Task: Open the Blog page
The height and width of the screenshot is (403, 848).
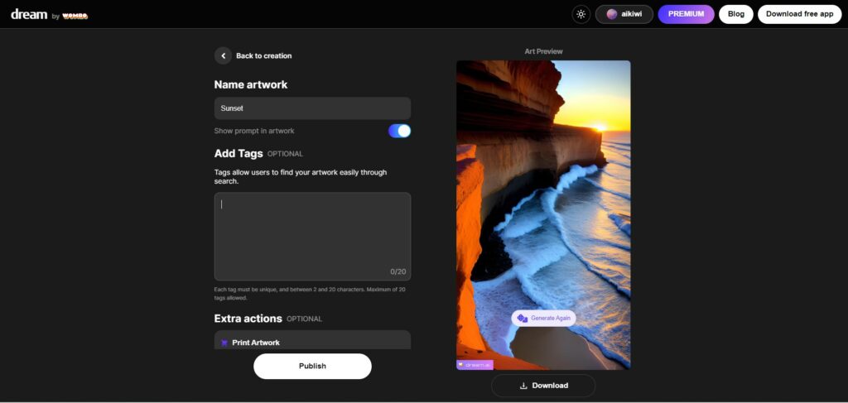Action: 735,14
